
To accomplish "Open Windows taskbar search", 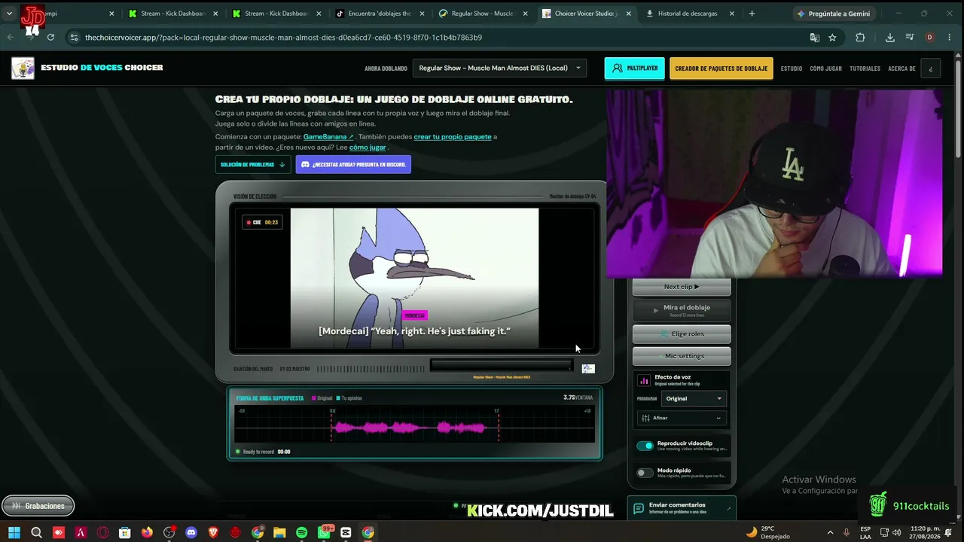I will tap(36, 533).
